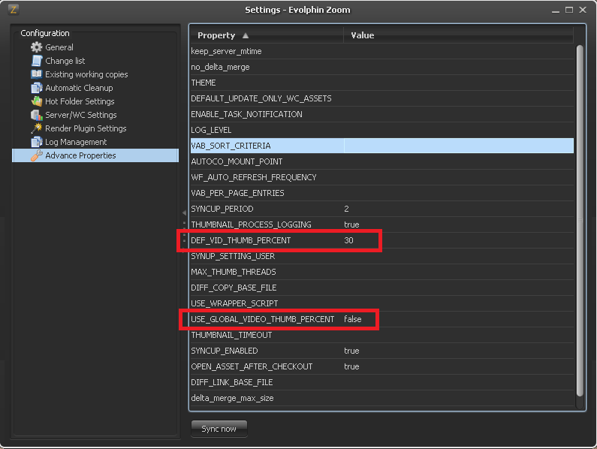Select THUMBNAIL_PROCESS_LOGGING property
Viewport: 597px width, 449px height.
(251, 225)
